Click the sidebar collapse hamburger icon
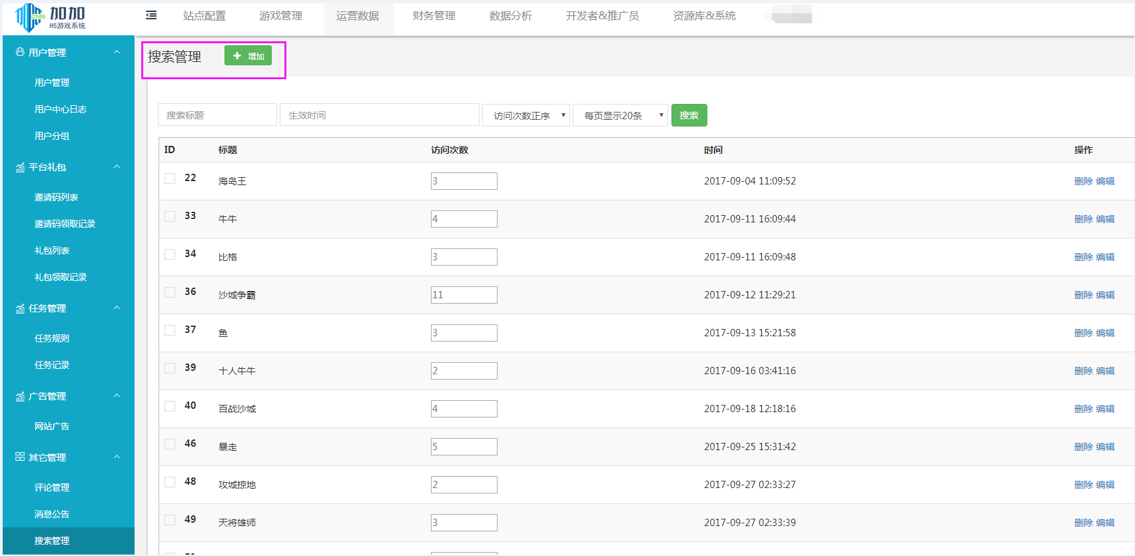This screenshot has height=556, width=1135. pyautogui.click(x=151, y=15)
